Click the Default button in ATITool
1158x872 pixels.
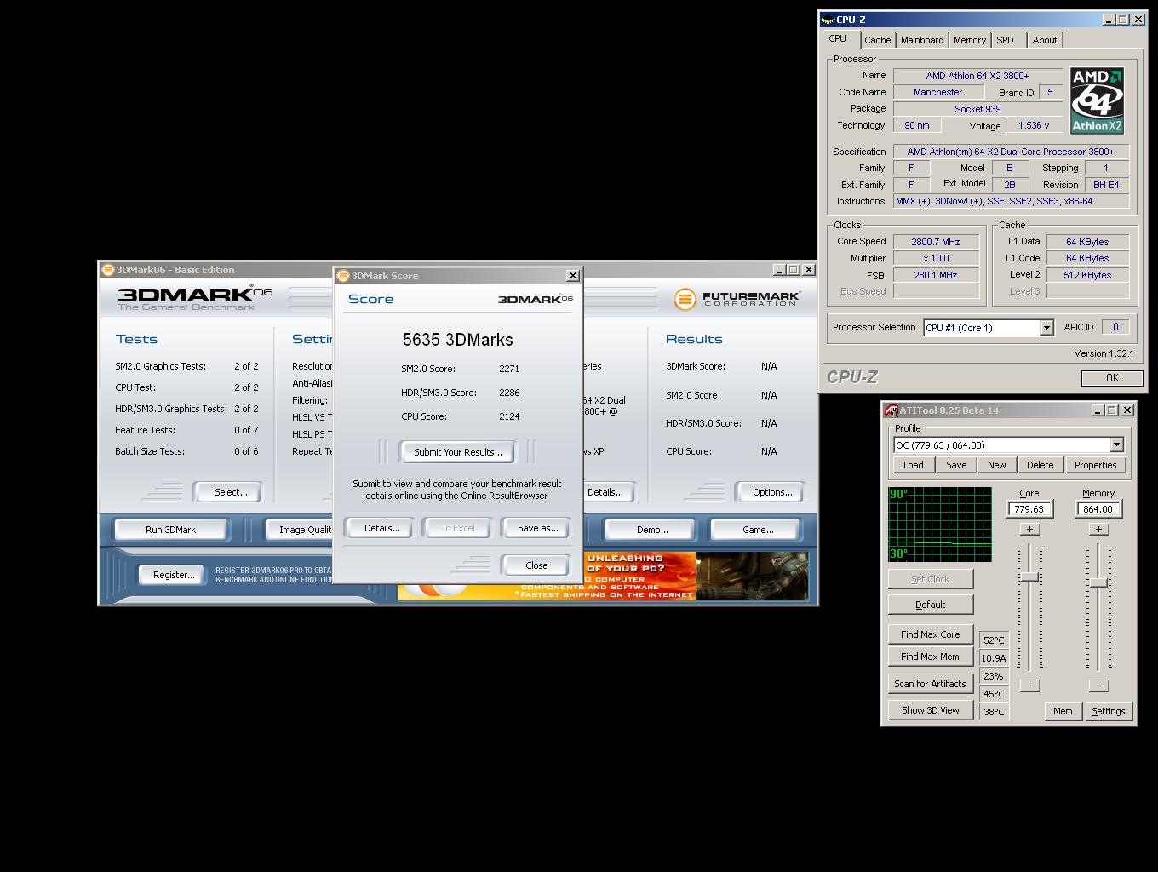[931, 605]
